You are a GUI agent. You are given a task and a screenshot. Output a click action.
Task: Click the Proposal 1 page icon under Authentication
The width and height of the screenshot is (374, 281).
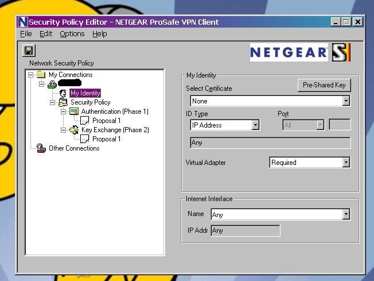pyautogui.click(x=85, y=121)
